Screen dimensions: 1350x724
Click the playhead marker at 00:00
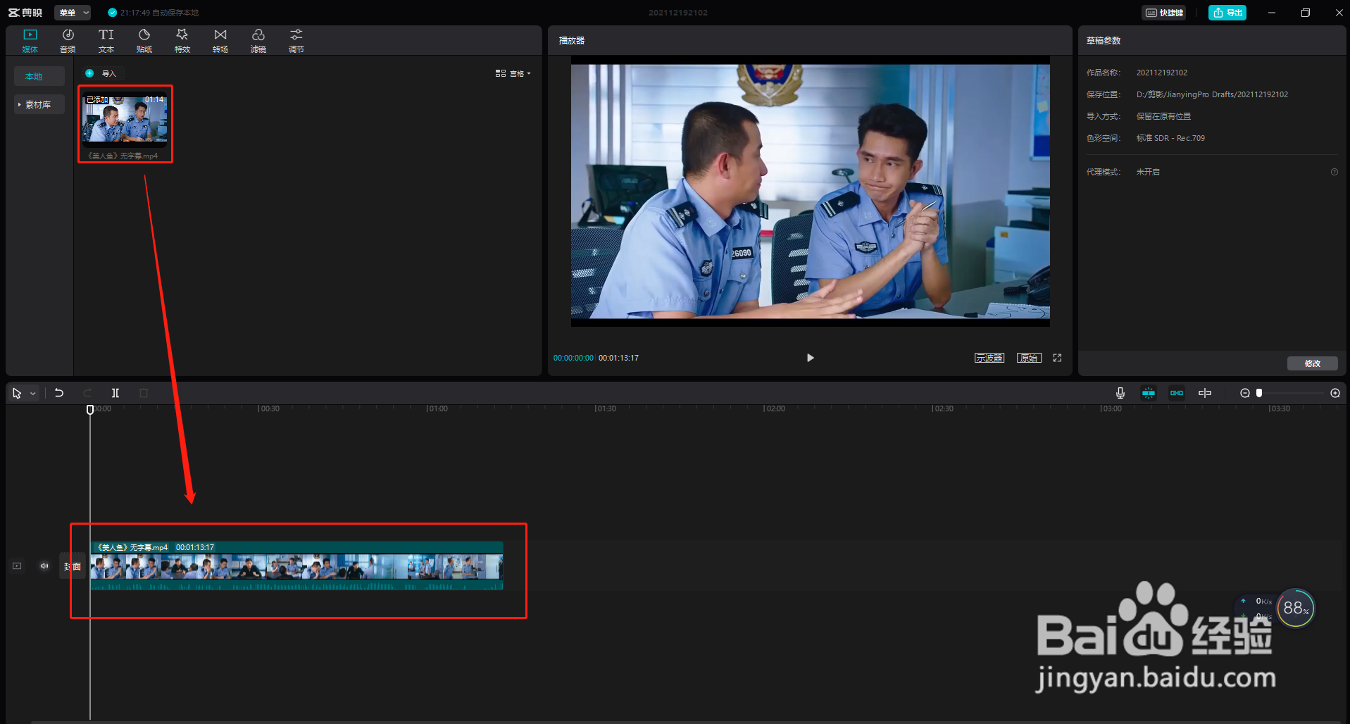(90, 409)
